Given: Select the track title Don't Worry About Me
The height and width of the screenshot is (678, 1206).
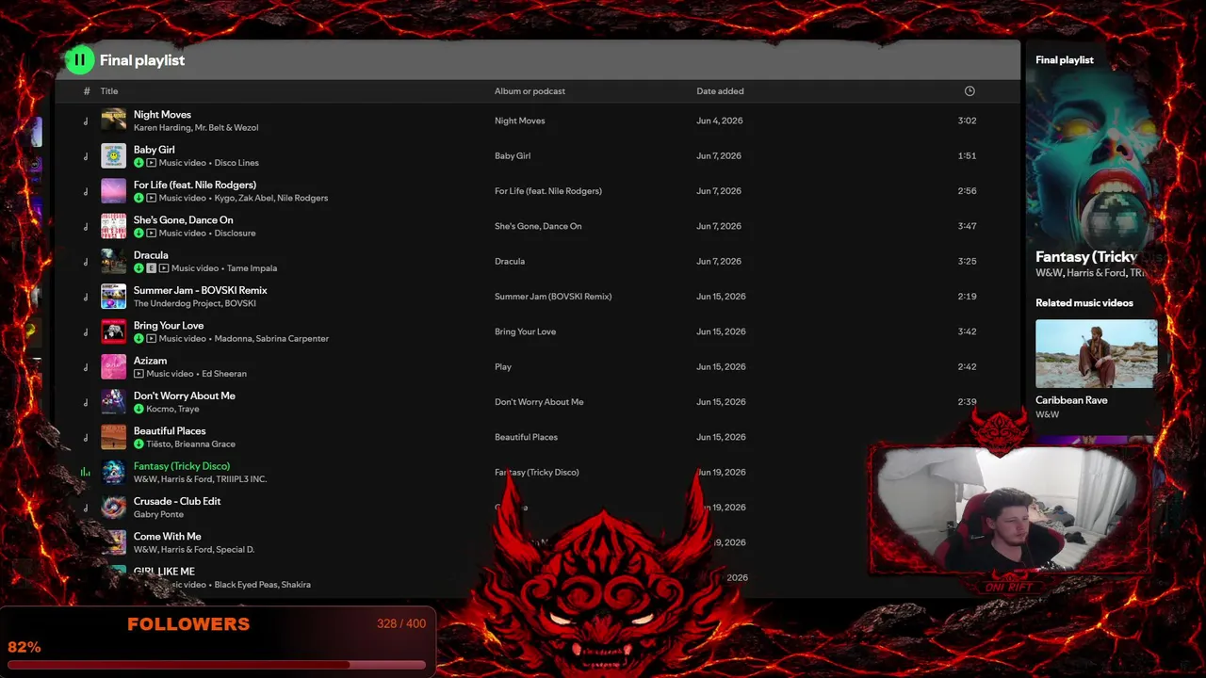Looking at the screenshot, I should [185, 395].
